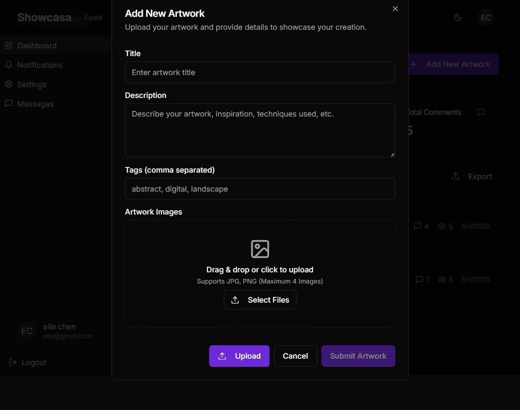Viewport: 520px width, 410px height.
Task: Click the elle chen user name
Action: [x=60, y=327]
